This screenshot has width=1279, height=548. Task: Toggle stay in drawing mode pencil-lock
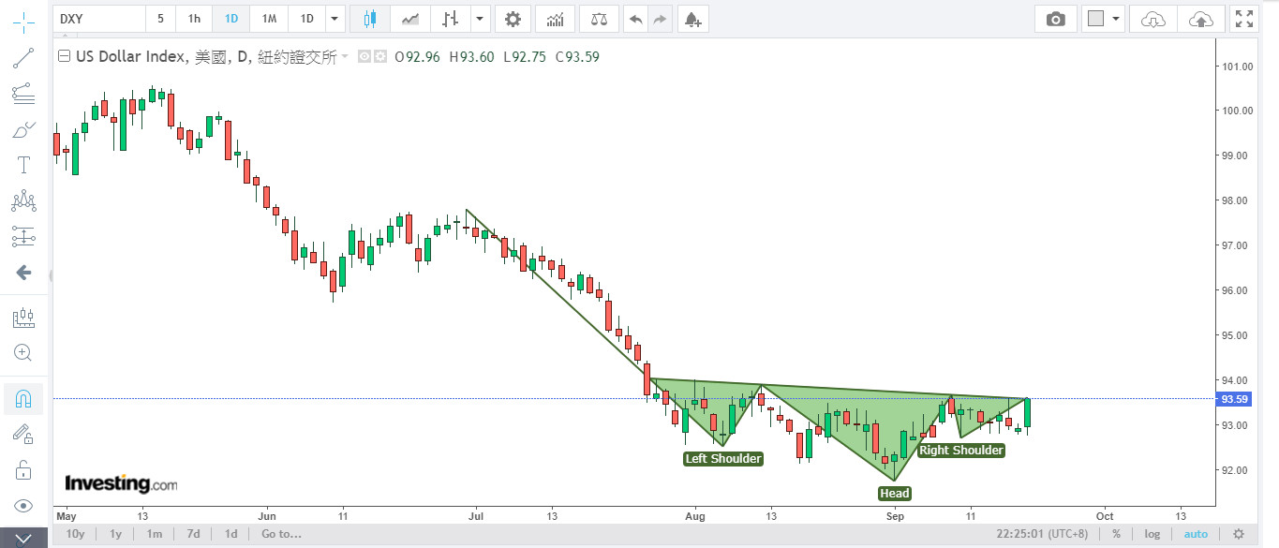coord(23,434)
